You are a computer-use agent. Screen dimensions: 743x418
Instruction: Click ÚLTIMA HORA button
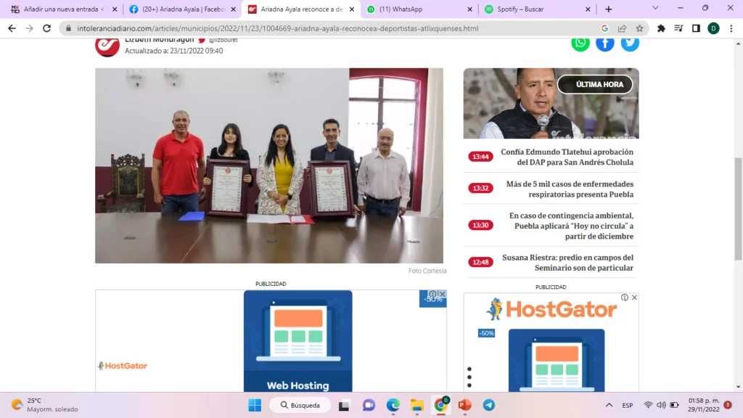[x=595, y=84]
